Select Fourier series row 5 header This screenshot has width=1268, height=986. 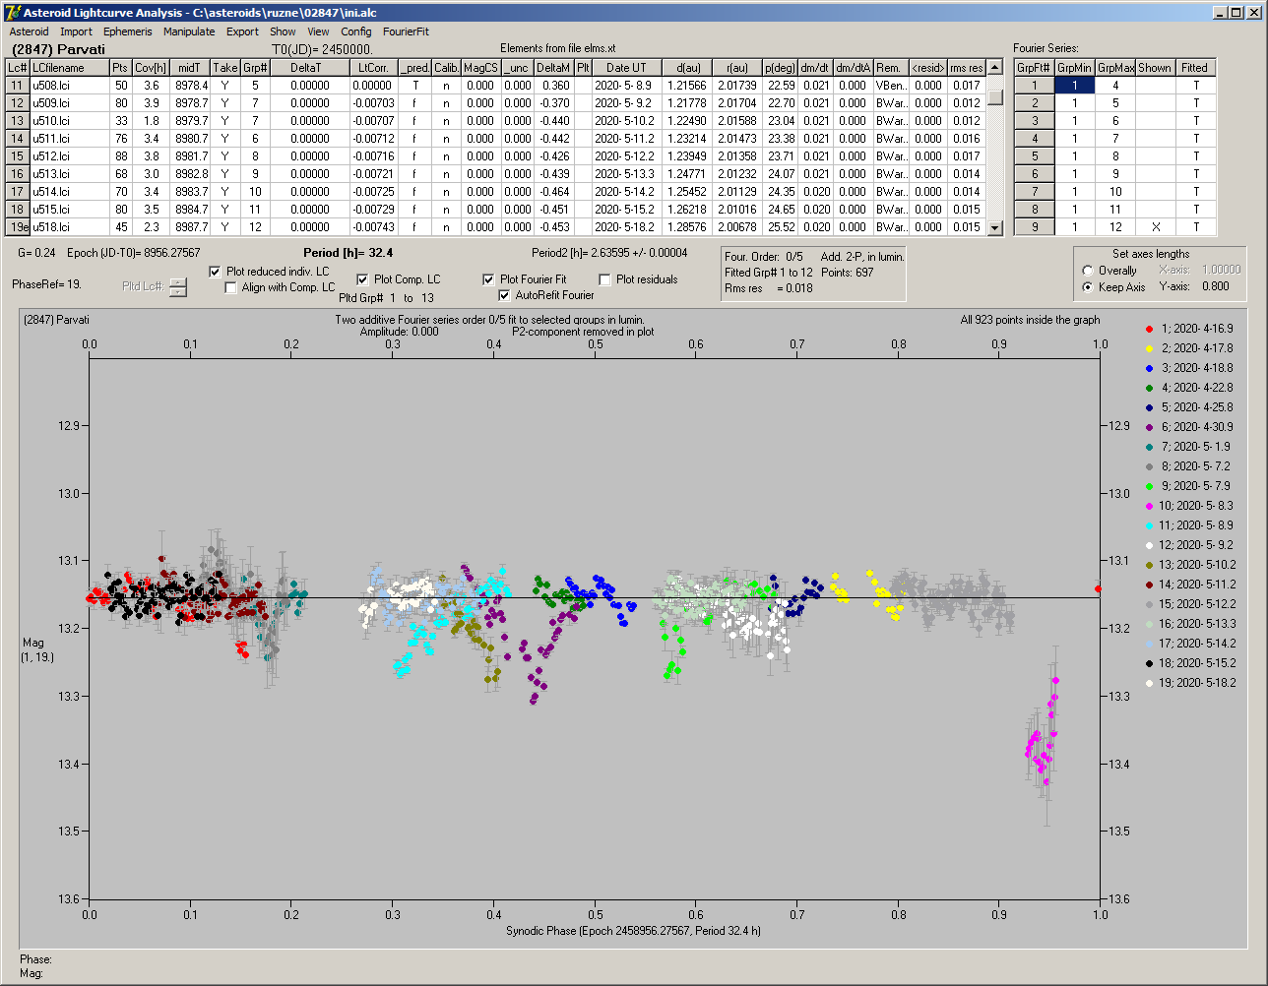click(x=1035, y=156)
